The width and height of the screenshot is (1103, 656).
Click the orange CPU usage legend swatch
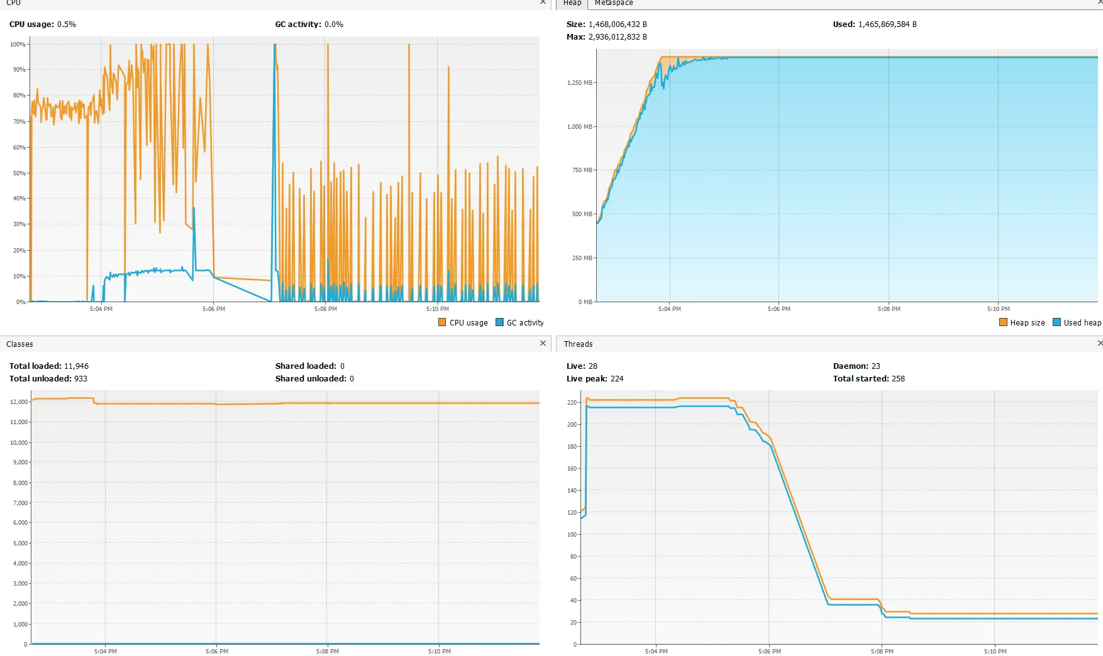[x=442, y=322]
